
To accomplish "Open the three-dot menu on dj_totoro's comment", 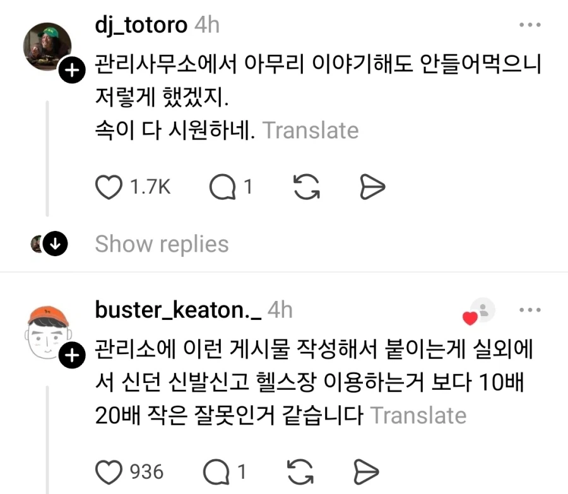I will (529, 25).
